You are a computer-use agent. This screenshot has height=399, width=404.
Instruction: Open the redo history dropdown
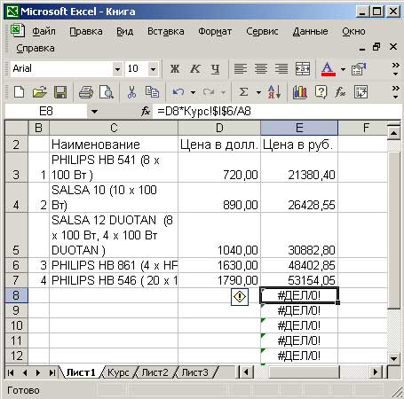tap(224, 92)
